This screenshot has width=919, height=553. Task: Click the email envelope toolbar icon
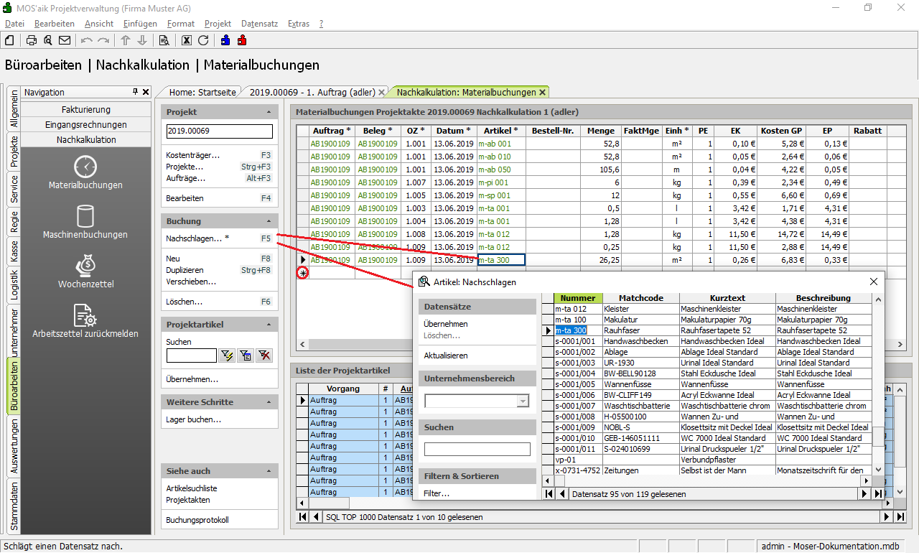(x=65, y=40)
